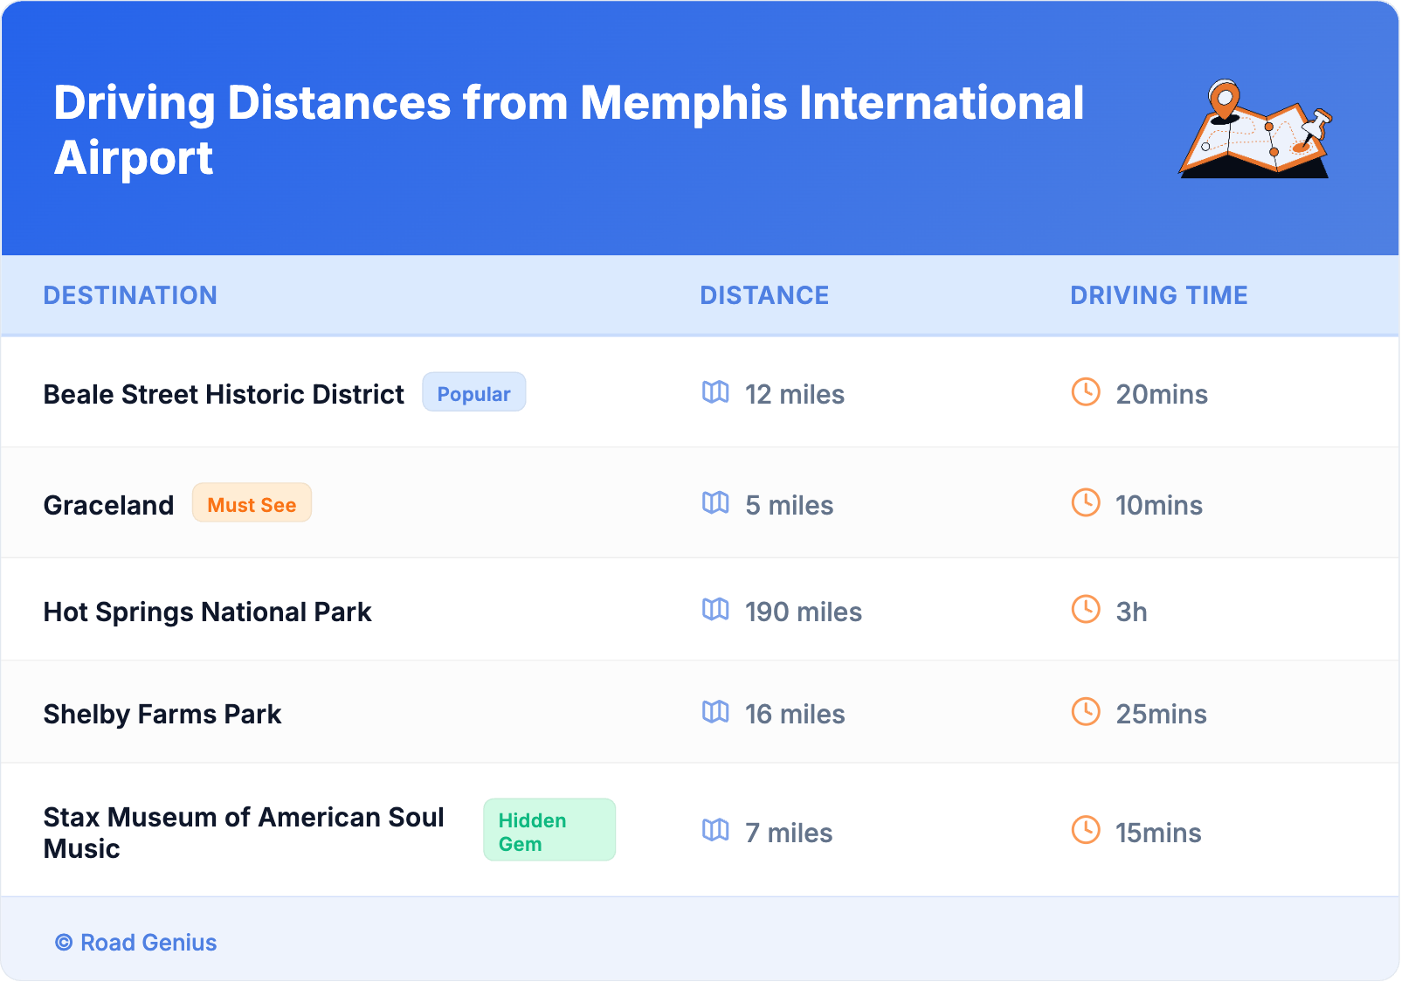The height and width of the screenshot is (982, 1401).
Task: Click the map icon beside 7 miles
Action: coord(715,831)
